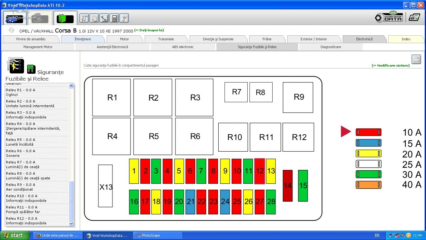
Task: Click the white 25 A legend swatch
Action: (368, 164)
